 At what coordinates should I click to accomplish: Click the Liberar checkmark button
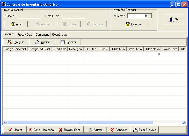tap(15, 130)
